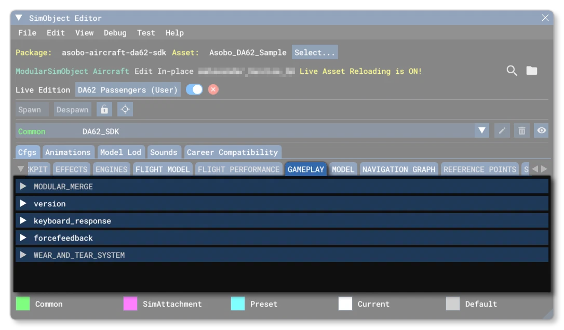Click the gray Default color swatch

click(452, 303)
